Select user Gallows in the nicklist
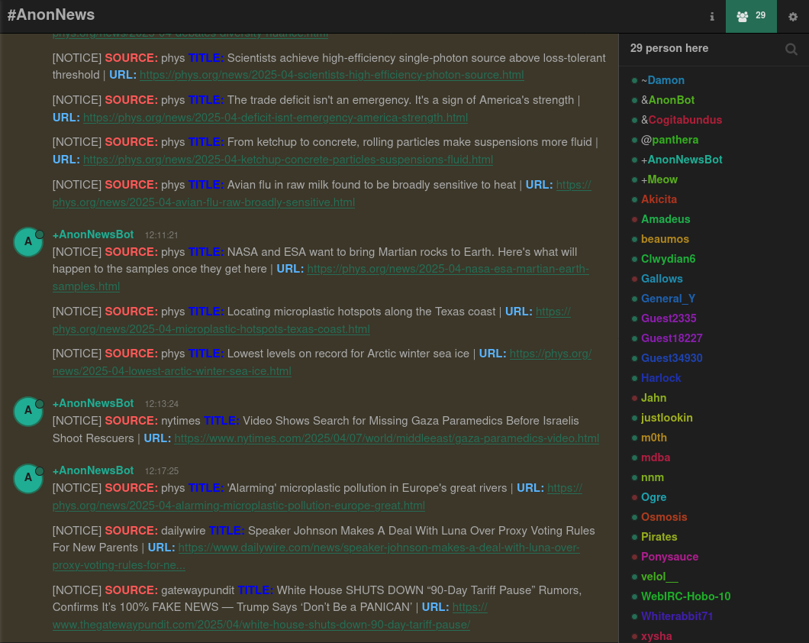Image resolution: width=809 pixels, height=643 pixels. (x=662, y=279)
